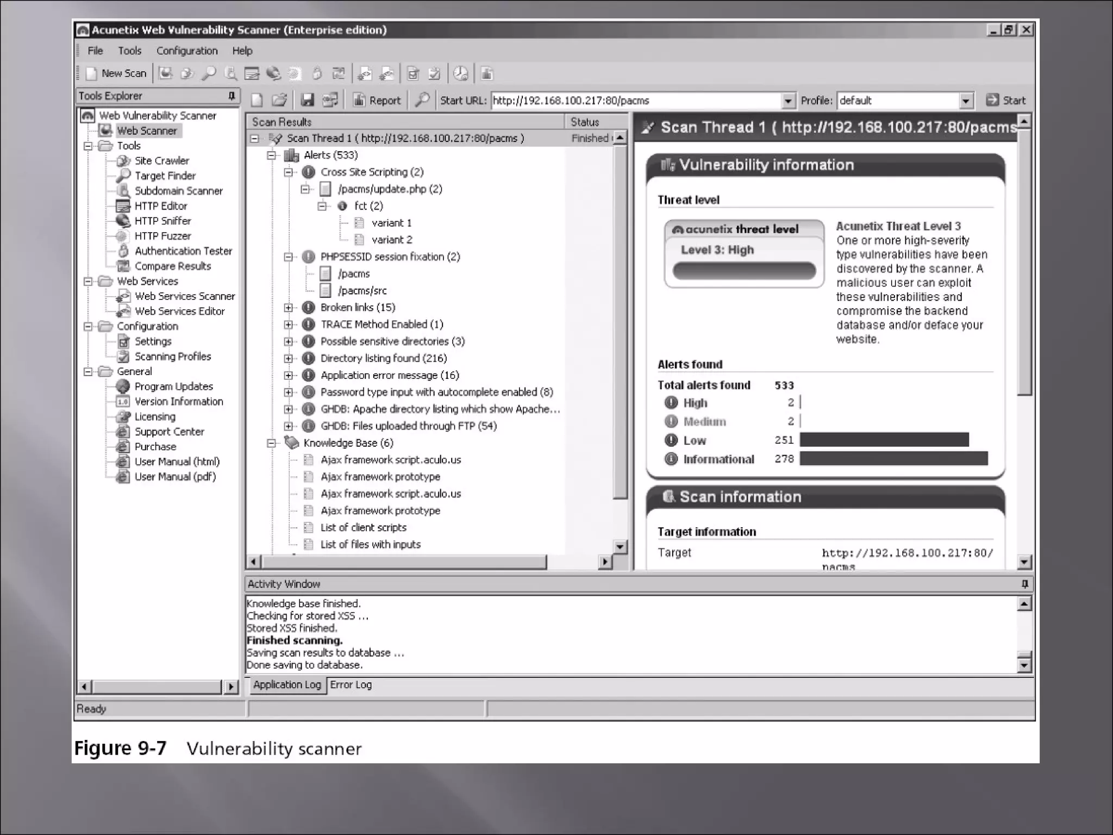Click the Scan Results horizontal scrollbar
1113x835 pixels.
click(403, 562)
